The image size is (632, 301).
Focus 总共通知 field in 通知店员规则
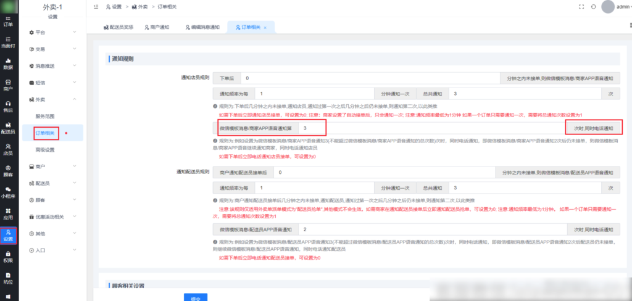[x=525, y=94]
